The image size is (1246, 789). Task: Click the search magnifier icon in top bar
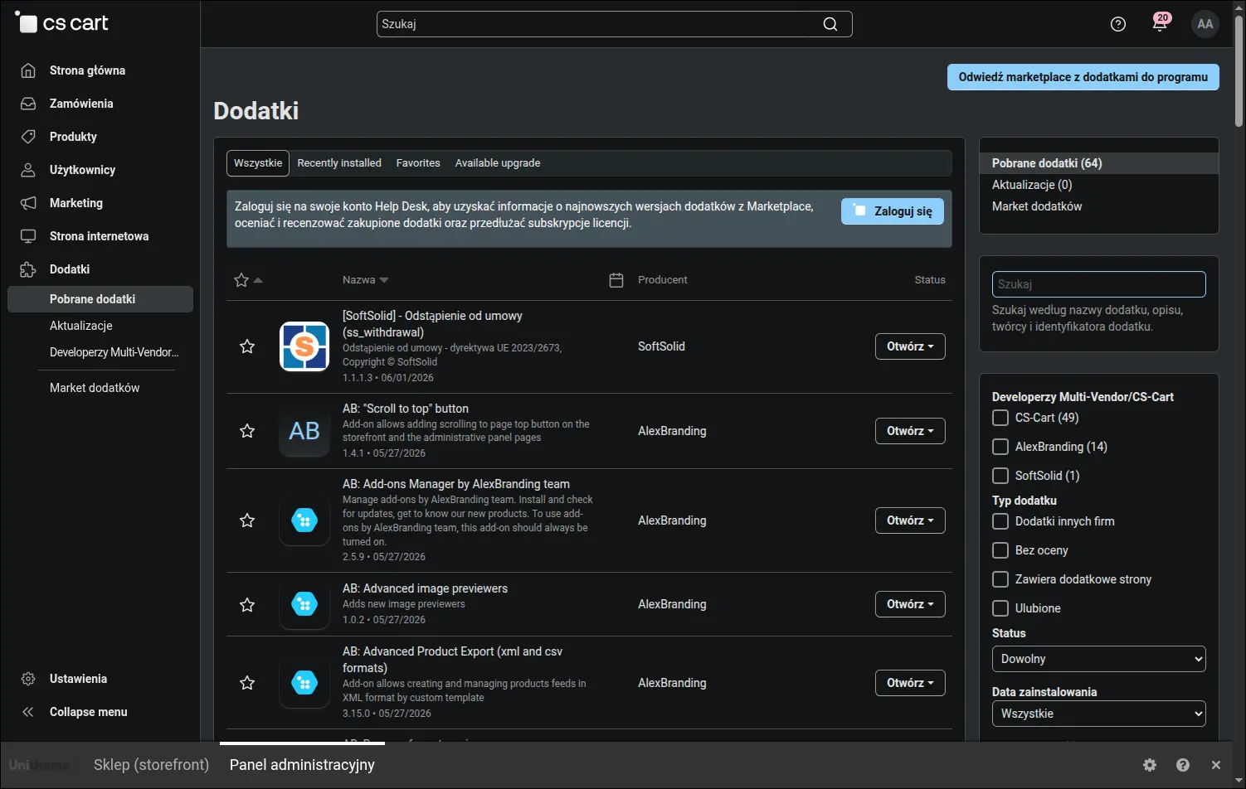pos(830,24)
